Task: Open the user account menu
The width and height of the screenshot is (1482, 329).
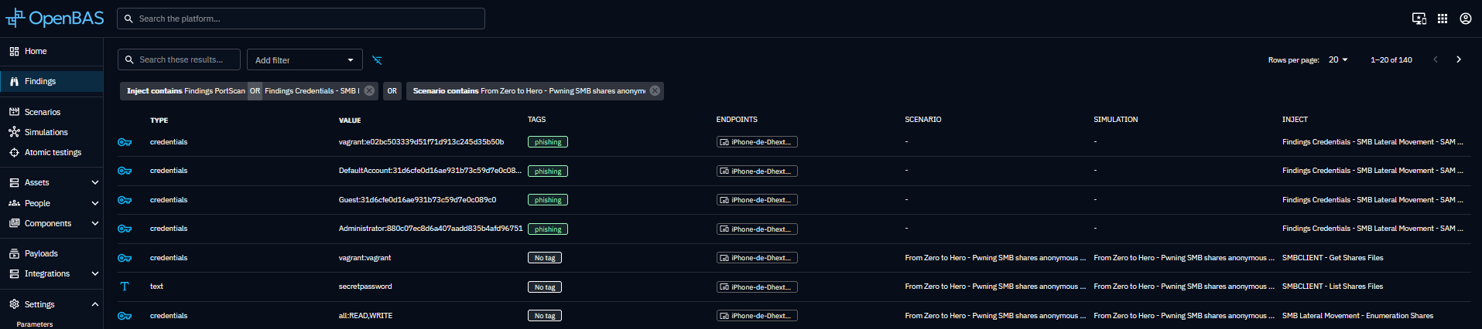Action: [x=1466, y=19]
